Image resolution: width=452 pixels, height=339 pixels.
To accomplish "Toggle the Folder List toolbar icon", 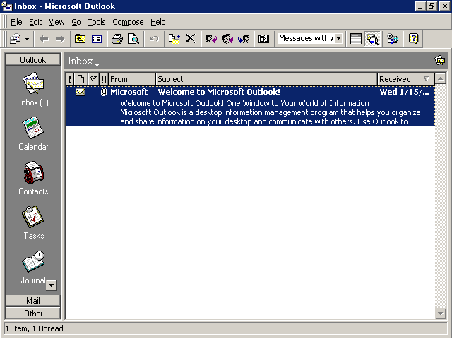I will [97, 39].
